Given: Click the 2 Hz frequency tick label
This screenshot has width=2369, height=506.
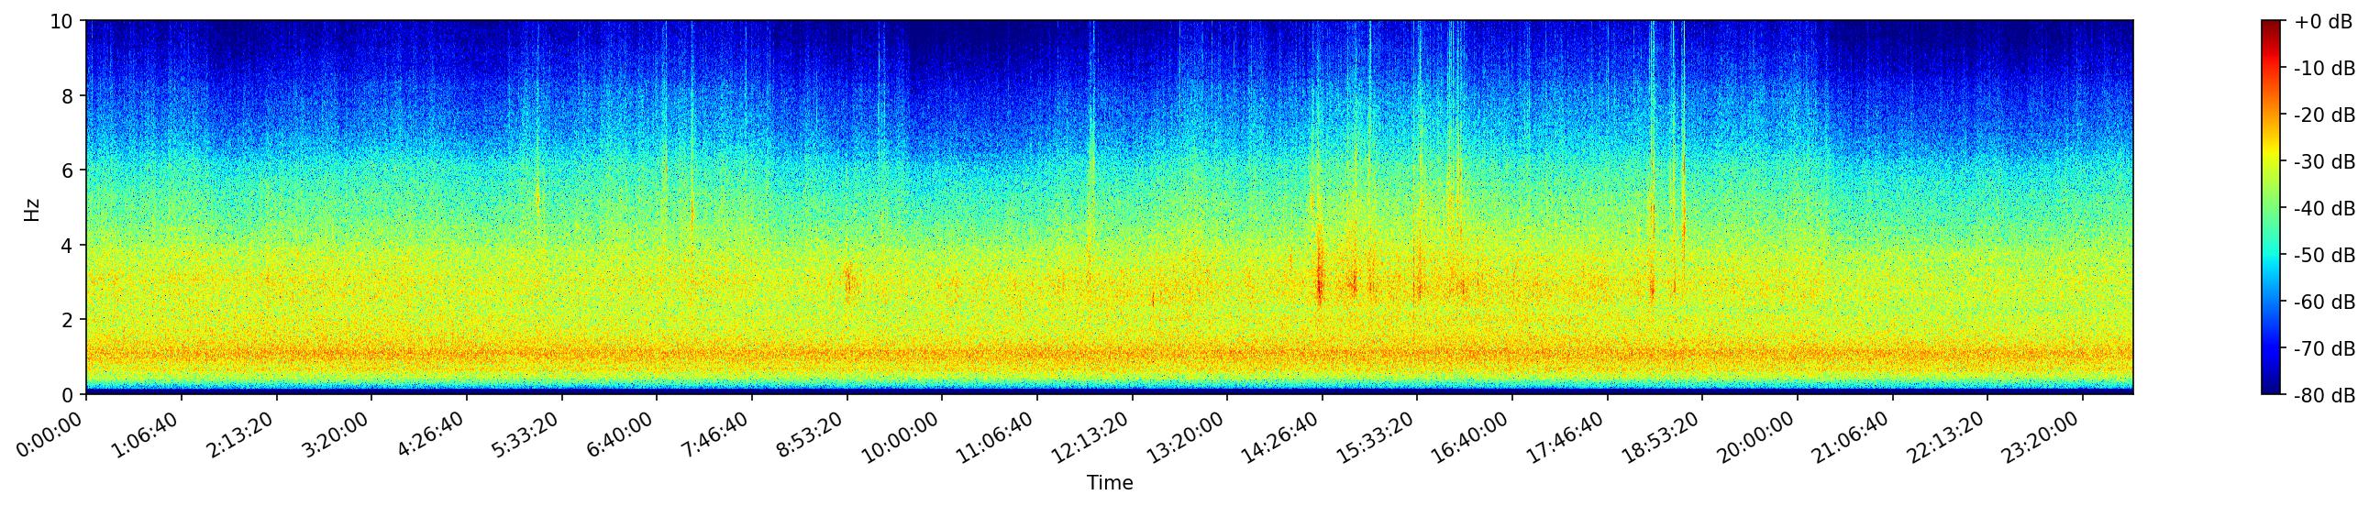Looking at the screenshot, I should pos(69,320).
